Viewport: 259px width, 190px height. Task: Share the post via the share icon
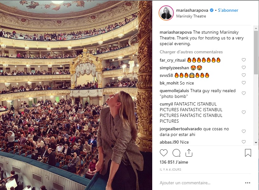(x=189, y=153)
